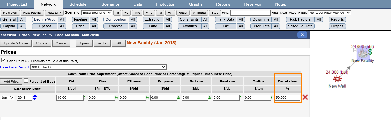Open the fn function for Butane price
The height and width of the screenshot is (120, 391).
(210, 98)
